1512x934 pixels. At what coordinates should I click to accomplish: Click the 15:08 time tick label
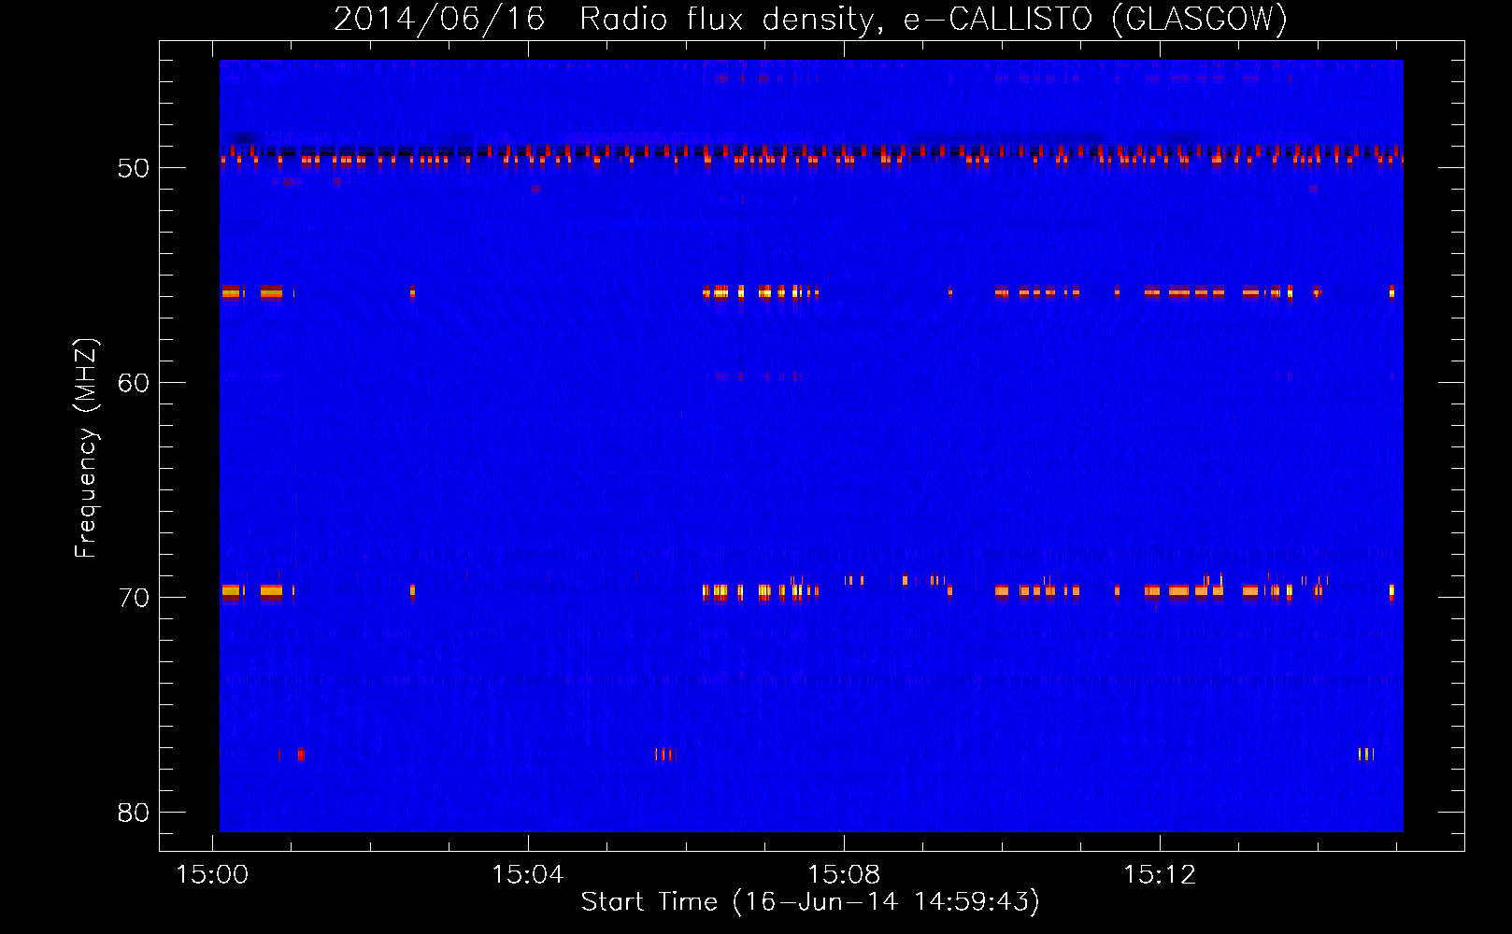844,875
